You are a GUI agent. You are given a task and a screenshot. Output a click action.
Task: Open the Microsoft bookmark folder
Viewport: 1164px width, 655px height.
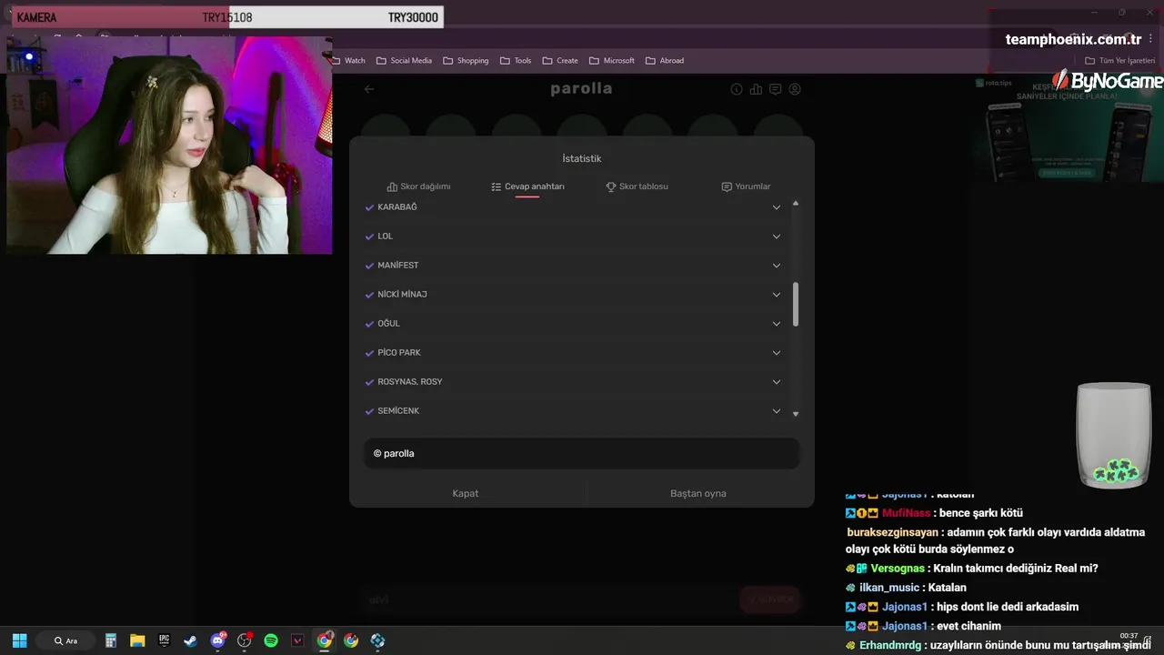(611, 61)
